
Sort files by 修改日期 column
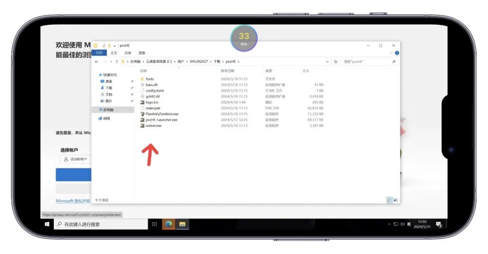point(227,71)
